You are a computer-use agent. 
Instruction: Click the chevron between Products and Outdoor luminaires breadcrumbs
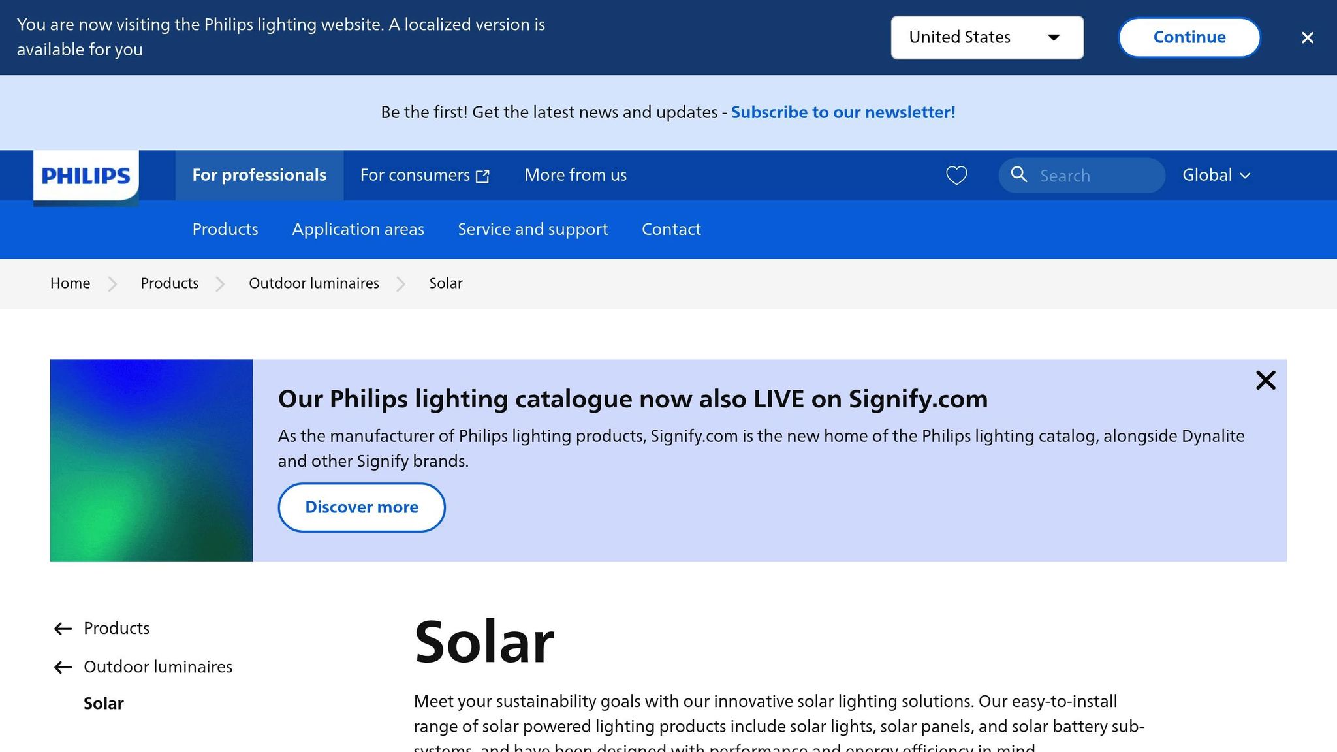point(221,284)
